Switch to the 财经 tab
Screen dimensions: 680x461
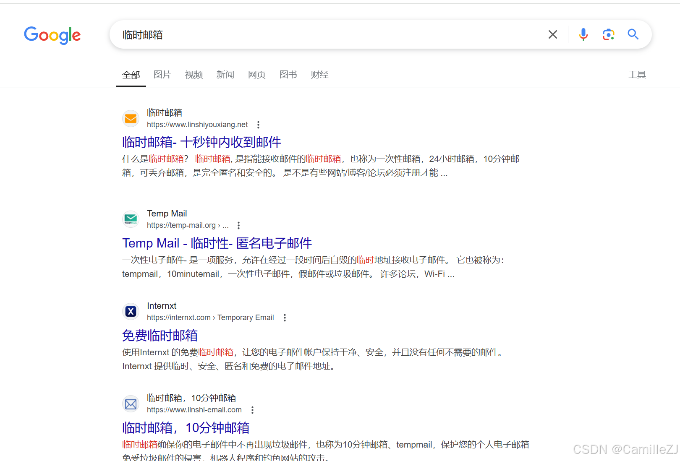(x=320, y=75)
